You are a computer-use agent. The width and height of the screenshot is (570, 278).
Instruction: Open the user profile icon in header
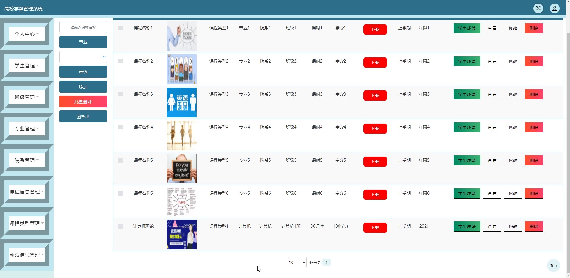point(555,8)
